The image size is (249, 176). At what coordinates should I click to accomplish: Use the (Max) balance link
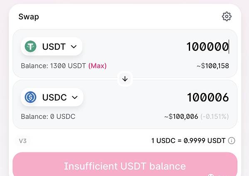click(x=98, y=66)
